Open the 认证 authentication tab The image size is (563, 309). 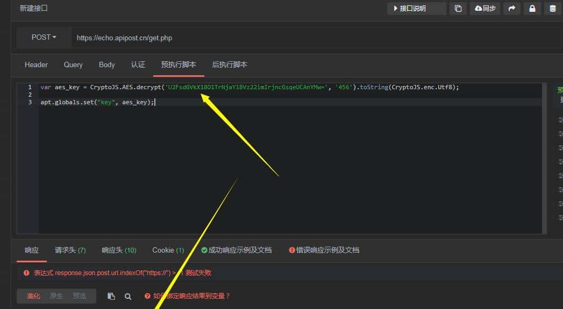(x=138, y=64)
